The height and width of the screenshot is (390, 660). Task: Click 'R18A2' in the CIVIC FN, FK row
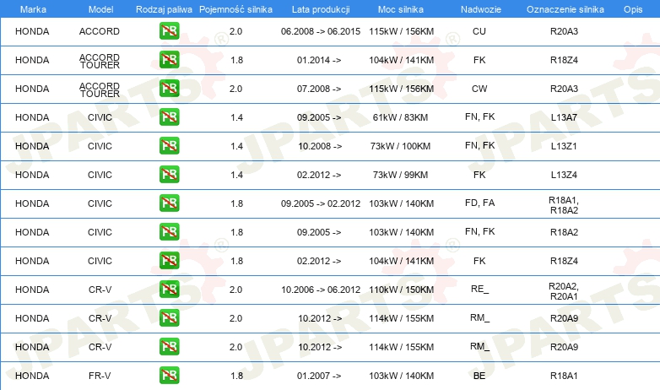click(x=564, y=232)
